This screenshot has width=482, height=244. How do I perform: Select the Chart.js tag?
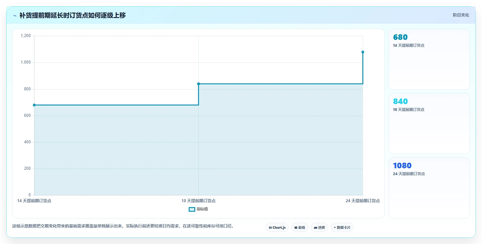click(x=277, y=227)
